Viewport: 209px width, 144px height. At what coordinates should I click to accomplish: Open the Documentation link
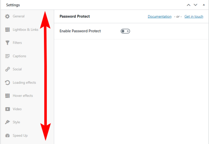tap(159, 17)
